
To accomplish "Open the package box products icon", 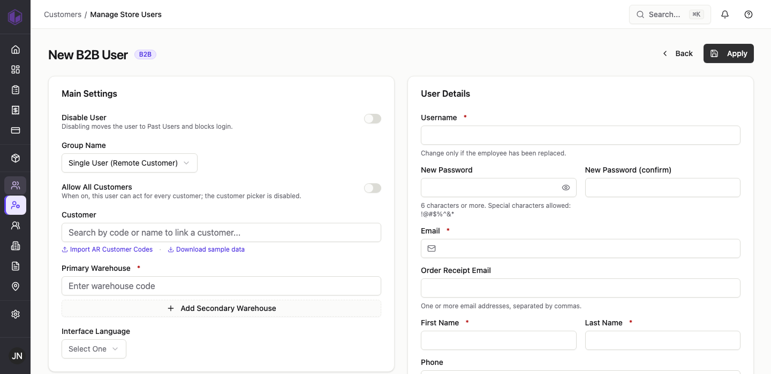I will [x=16, y=159].
